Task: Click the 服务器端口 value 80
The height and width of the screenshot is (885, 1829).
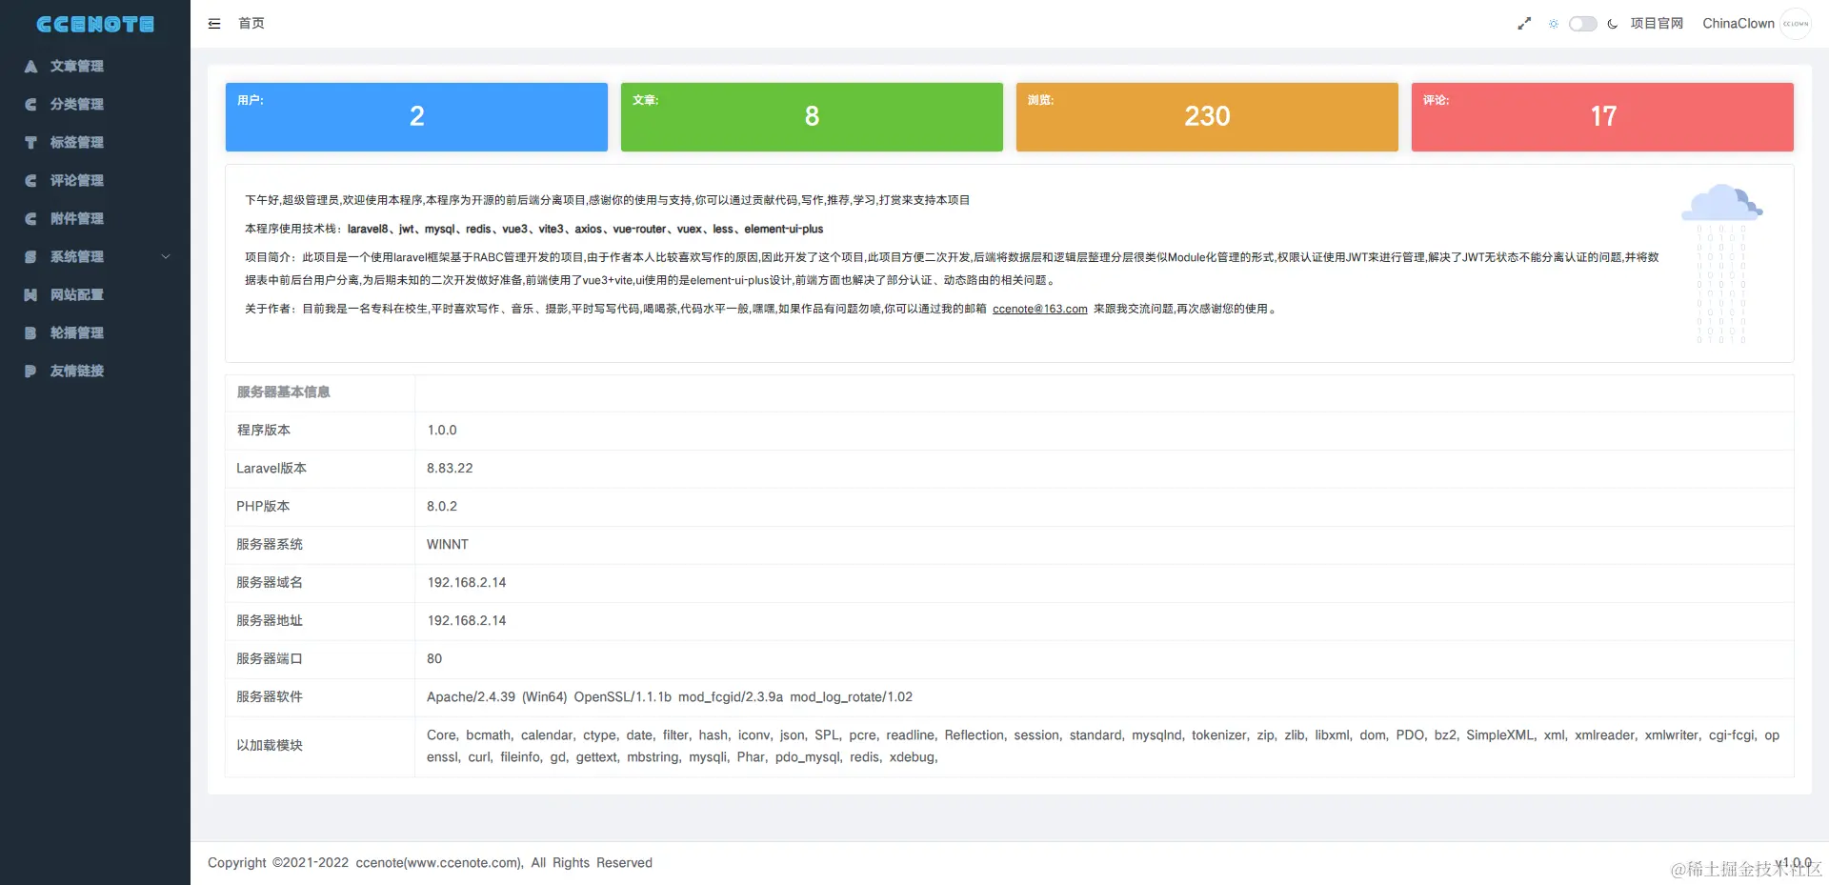Action: coord(434,659)
